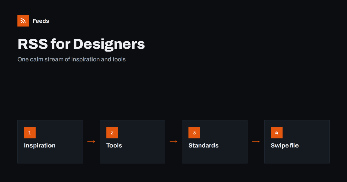Click the orange number 4 badge

click(277, 133)
